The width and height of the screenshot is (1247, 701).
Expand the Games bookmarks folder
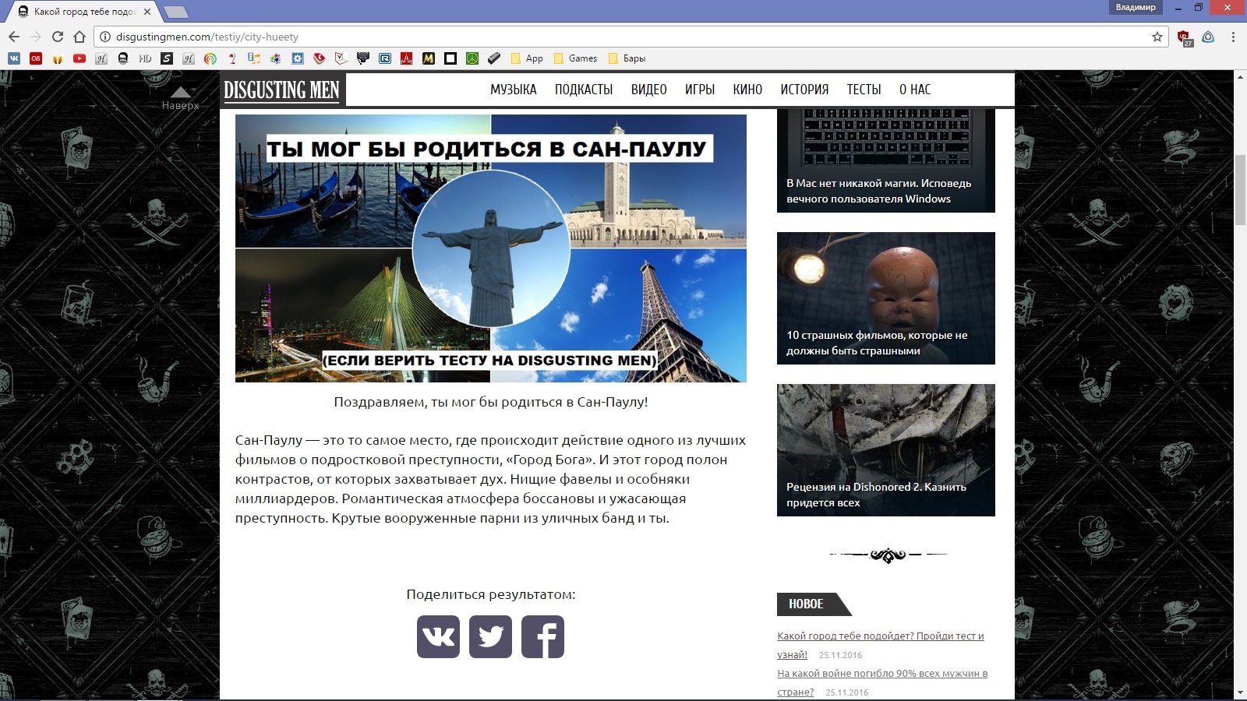tap(575, 58)
